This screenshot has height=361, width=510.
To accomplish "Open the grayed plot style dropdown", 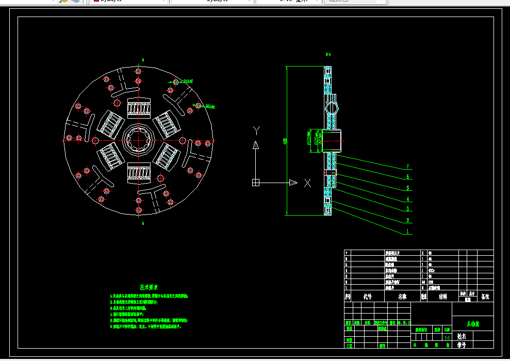I will tap(355, 1).
